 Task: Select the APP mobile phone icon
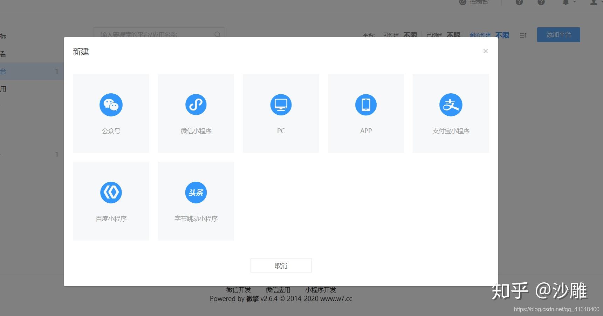coord(366,105)
